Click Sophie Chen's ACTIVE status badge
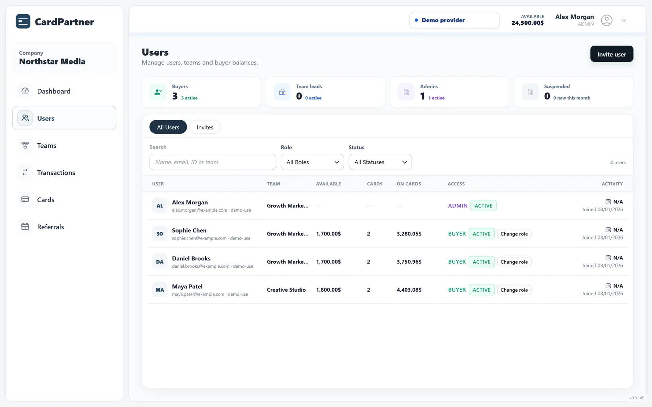This screenshot has height=407, width=652. click(x=481, y=234)
